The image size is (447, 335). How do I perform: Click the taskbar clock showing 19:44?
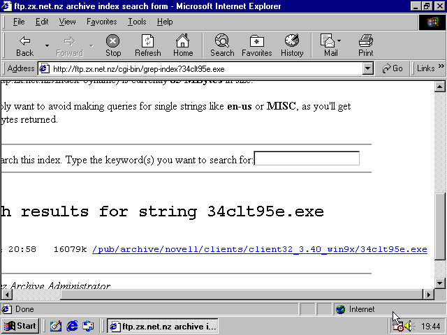[431, 326]
